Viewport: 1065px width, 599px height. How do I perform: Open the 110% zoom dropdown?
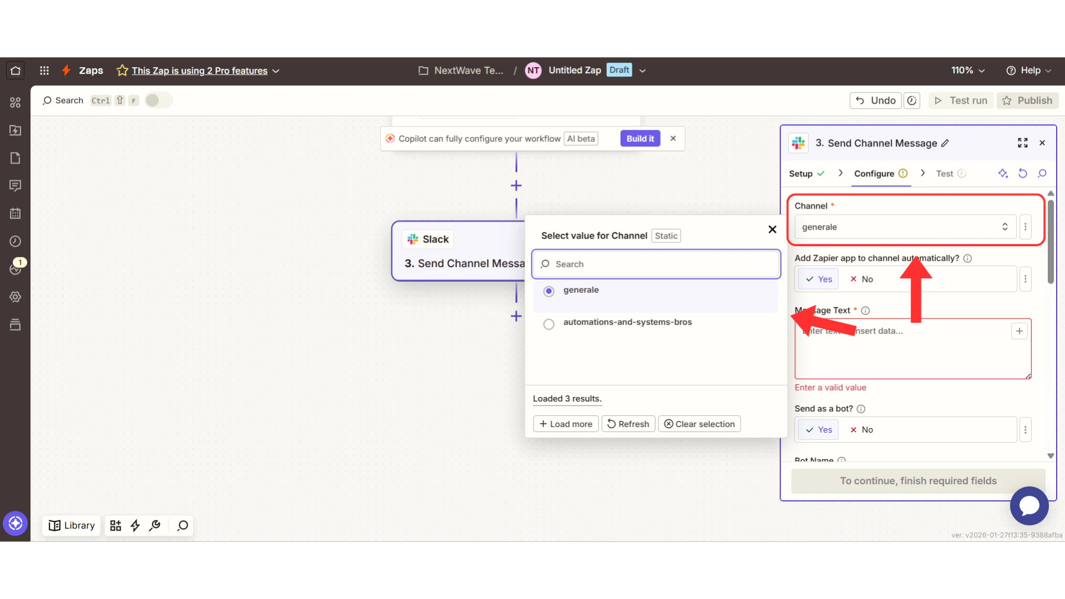pyautogui.click(x=967, y=70)
